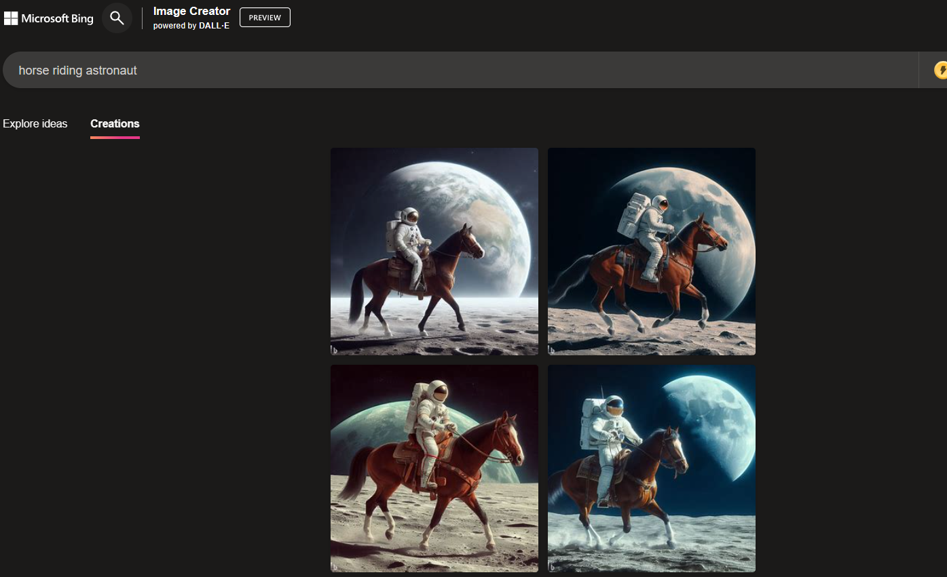This screenshot has height=577, width=947.
Task: Focus the prompt field reading horse riding astronaut
Action: (x=460, y=70)
